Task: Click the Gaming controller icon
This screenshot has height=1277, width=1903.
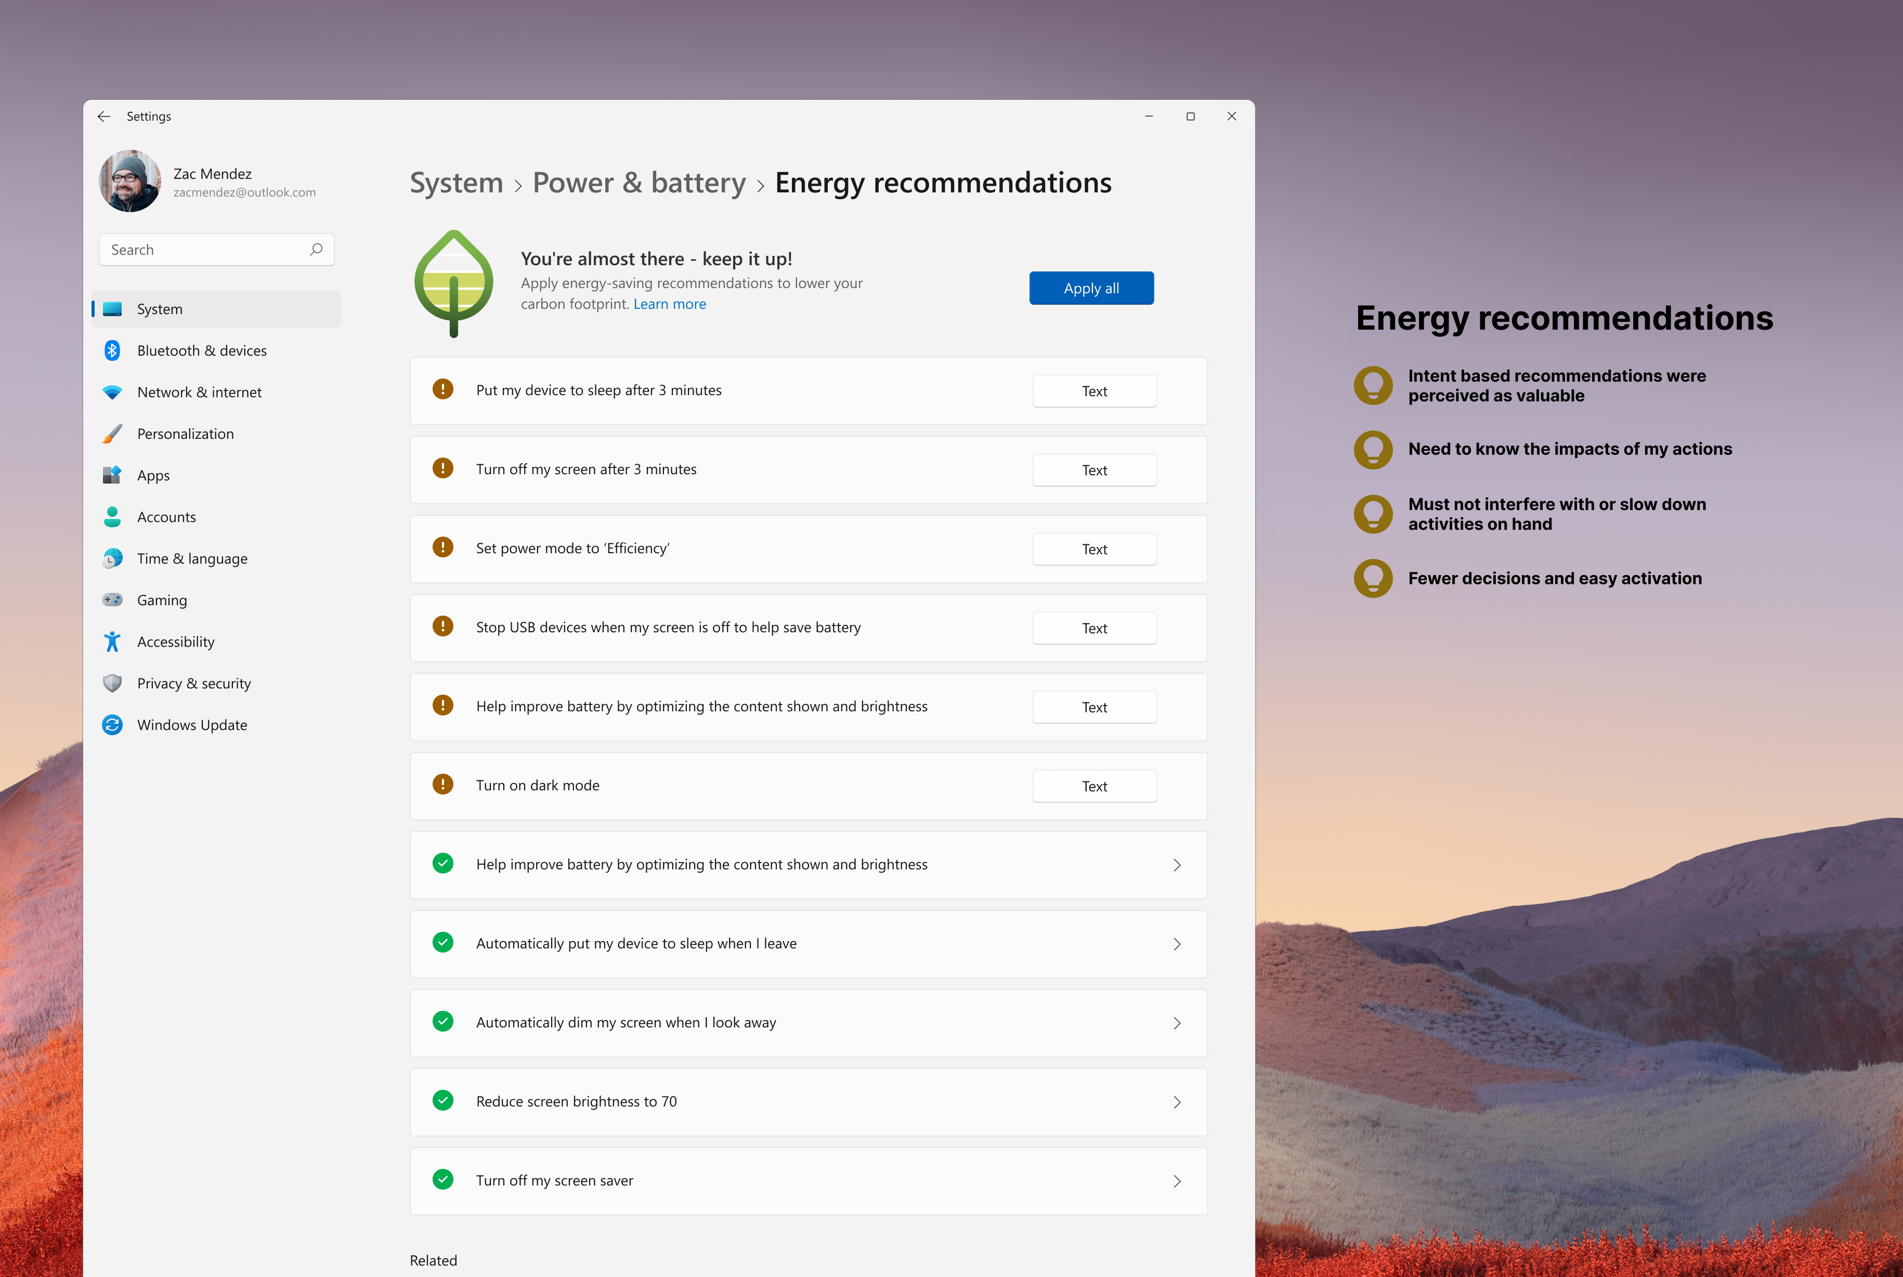Action: [x=112, y=600]
